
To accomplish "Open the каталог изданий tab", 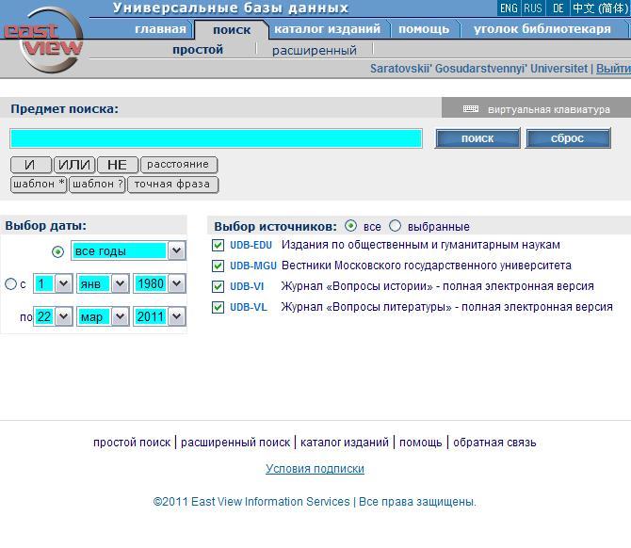I will click(x=326, y=29).
